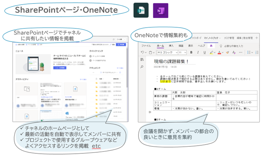
Task: Click the table cell 大阪 太郎
Action: coord(194,92)
